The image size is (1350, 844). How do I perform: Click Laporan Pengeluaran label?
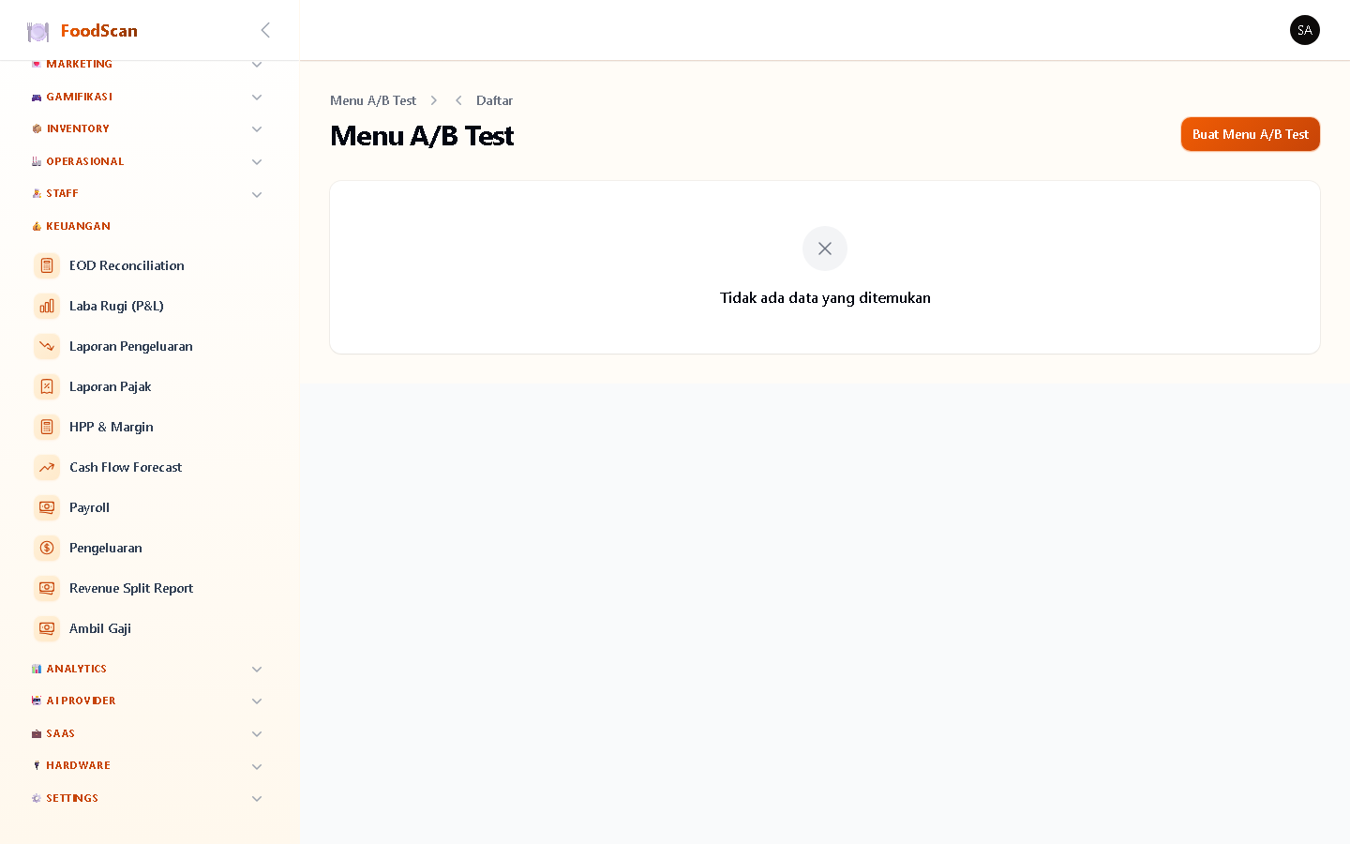[131, 346]
